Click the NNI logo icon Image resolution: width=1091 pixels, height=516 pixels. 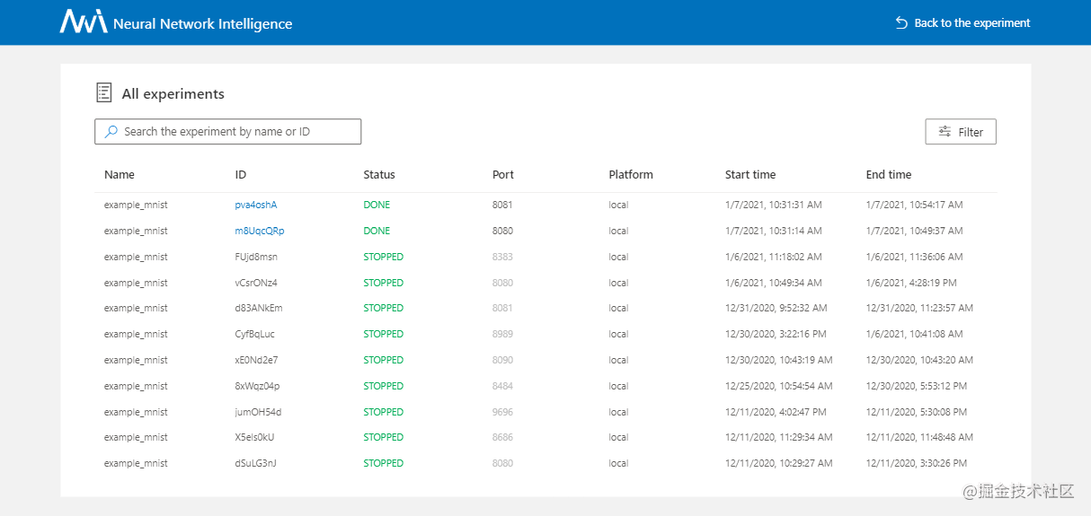pyautogui.click(x=84, y=22)
